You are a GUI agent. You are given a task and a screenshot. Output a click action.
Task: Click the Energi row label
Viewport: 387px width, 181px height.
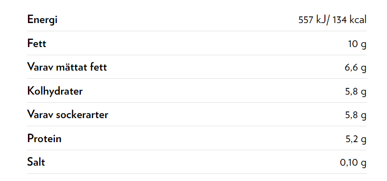(x=42, y=20)
